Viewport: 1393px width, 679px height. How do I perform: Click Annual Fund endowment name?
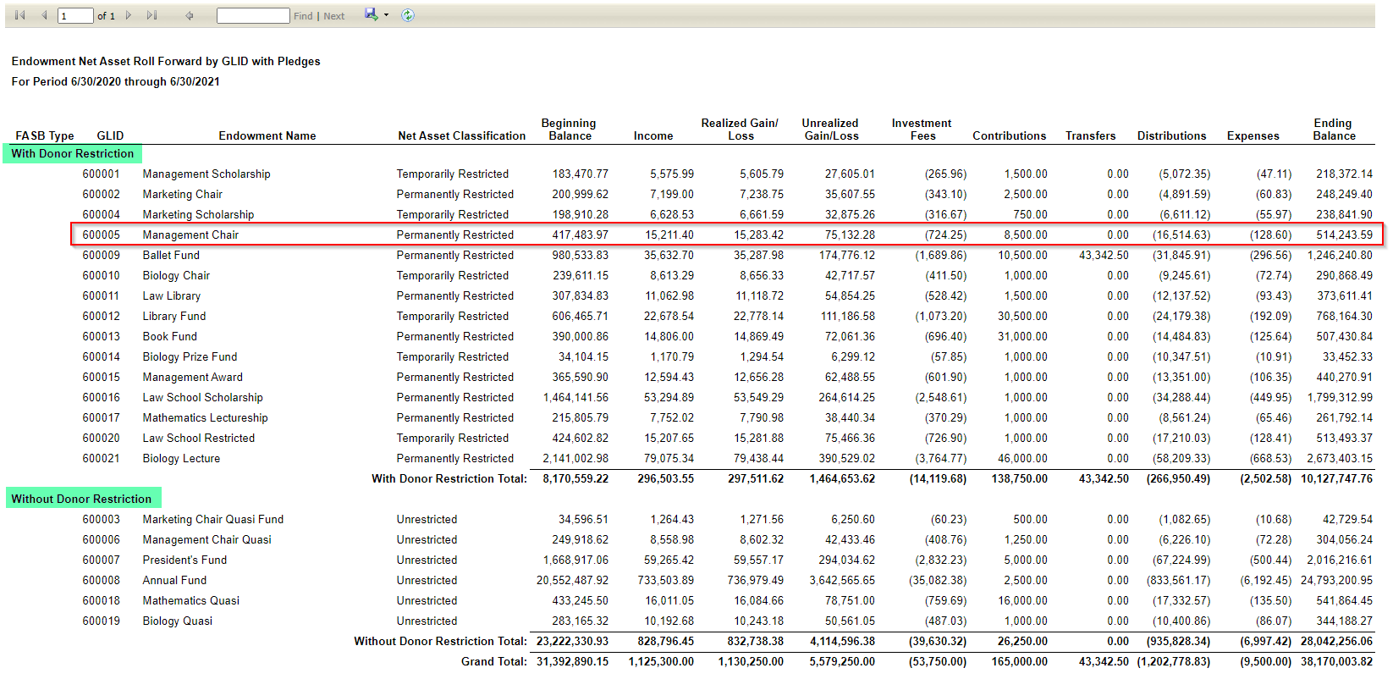pos(174,580)
